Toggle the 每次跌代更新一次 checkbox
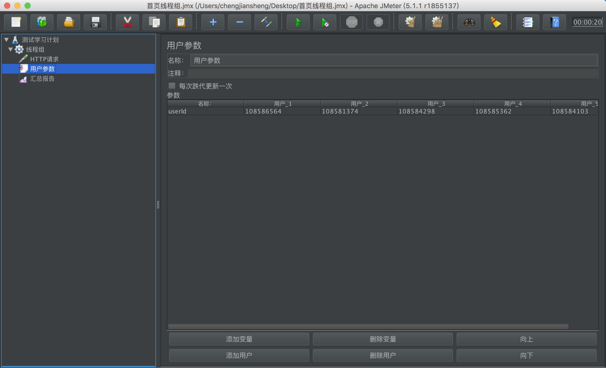Image resolution: width=606 pixels, height=368 pixels. (x=172, y=86)
